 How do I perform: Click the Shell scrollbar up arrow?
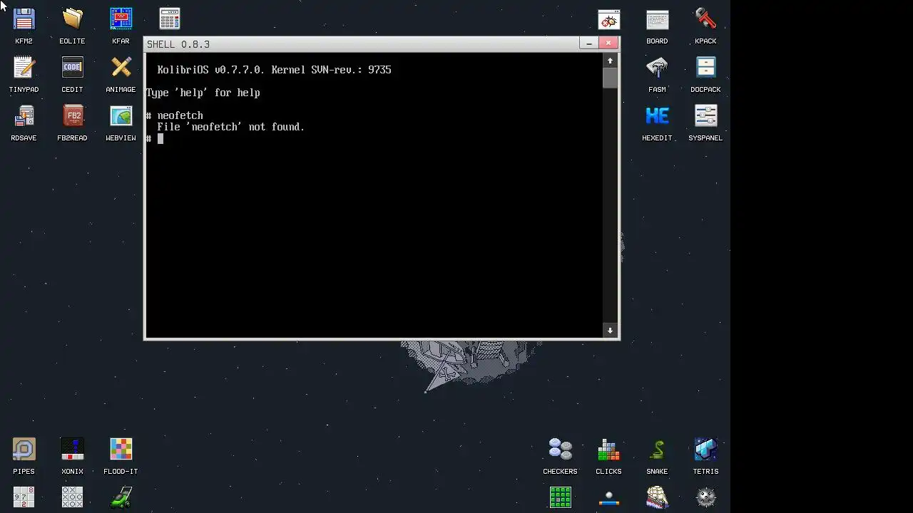pyautogui.click(x=610, y=61)
